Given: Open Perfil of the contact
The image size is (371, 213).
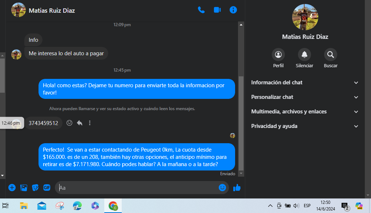Looking at the screenshot, I should 278,55.
